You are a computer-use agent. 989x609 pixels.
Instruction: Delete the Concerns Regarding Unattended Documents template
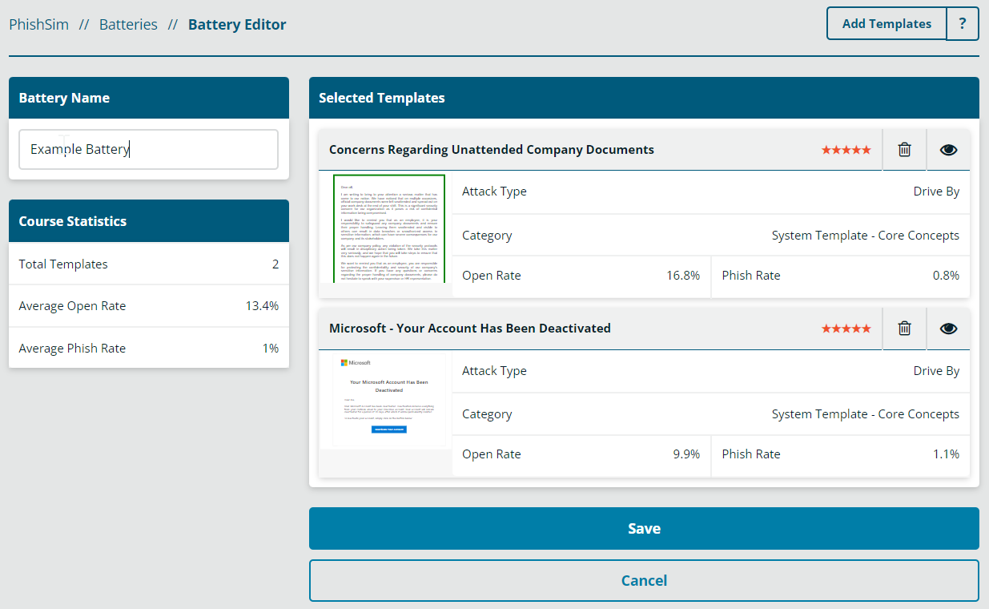point(904,150)
